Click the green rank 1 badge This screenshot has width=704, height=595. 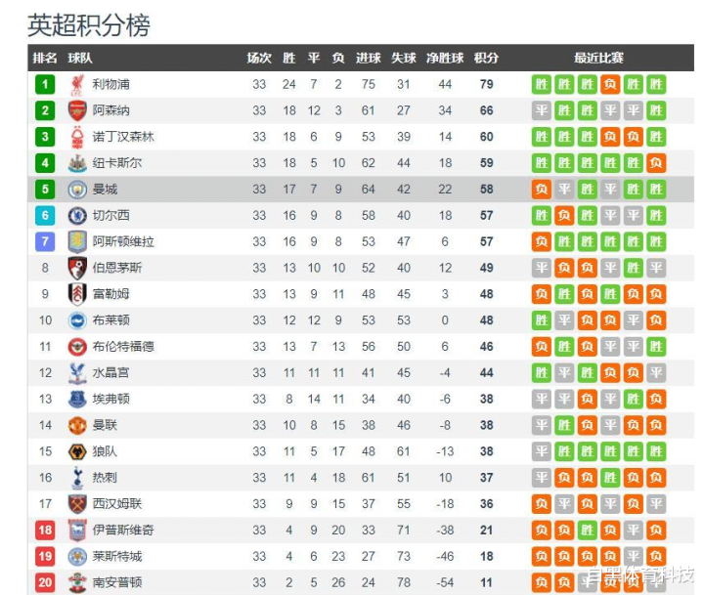pos(45,84)
